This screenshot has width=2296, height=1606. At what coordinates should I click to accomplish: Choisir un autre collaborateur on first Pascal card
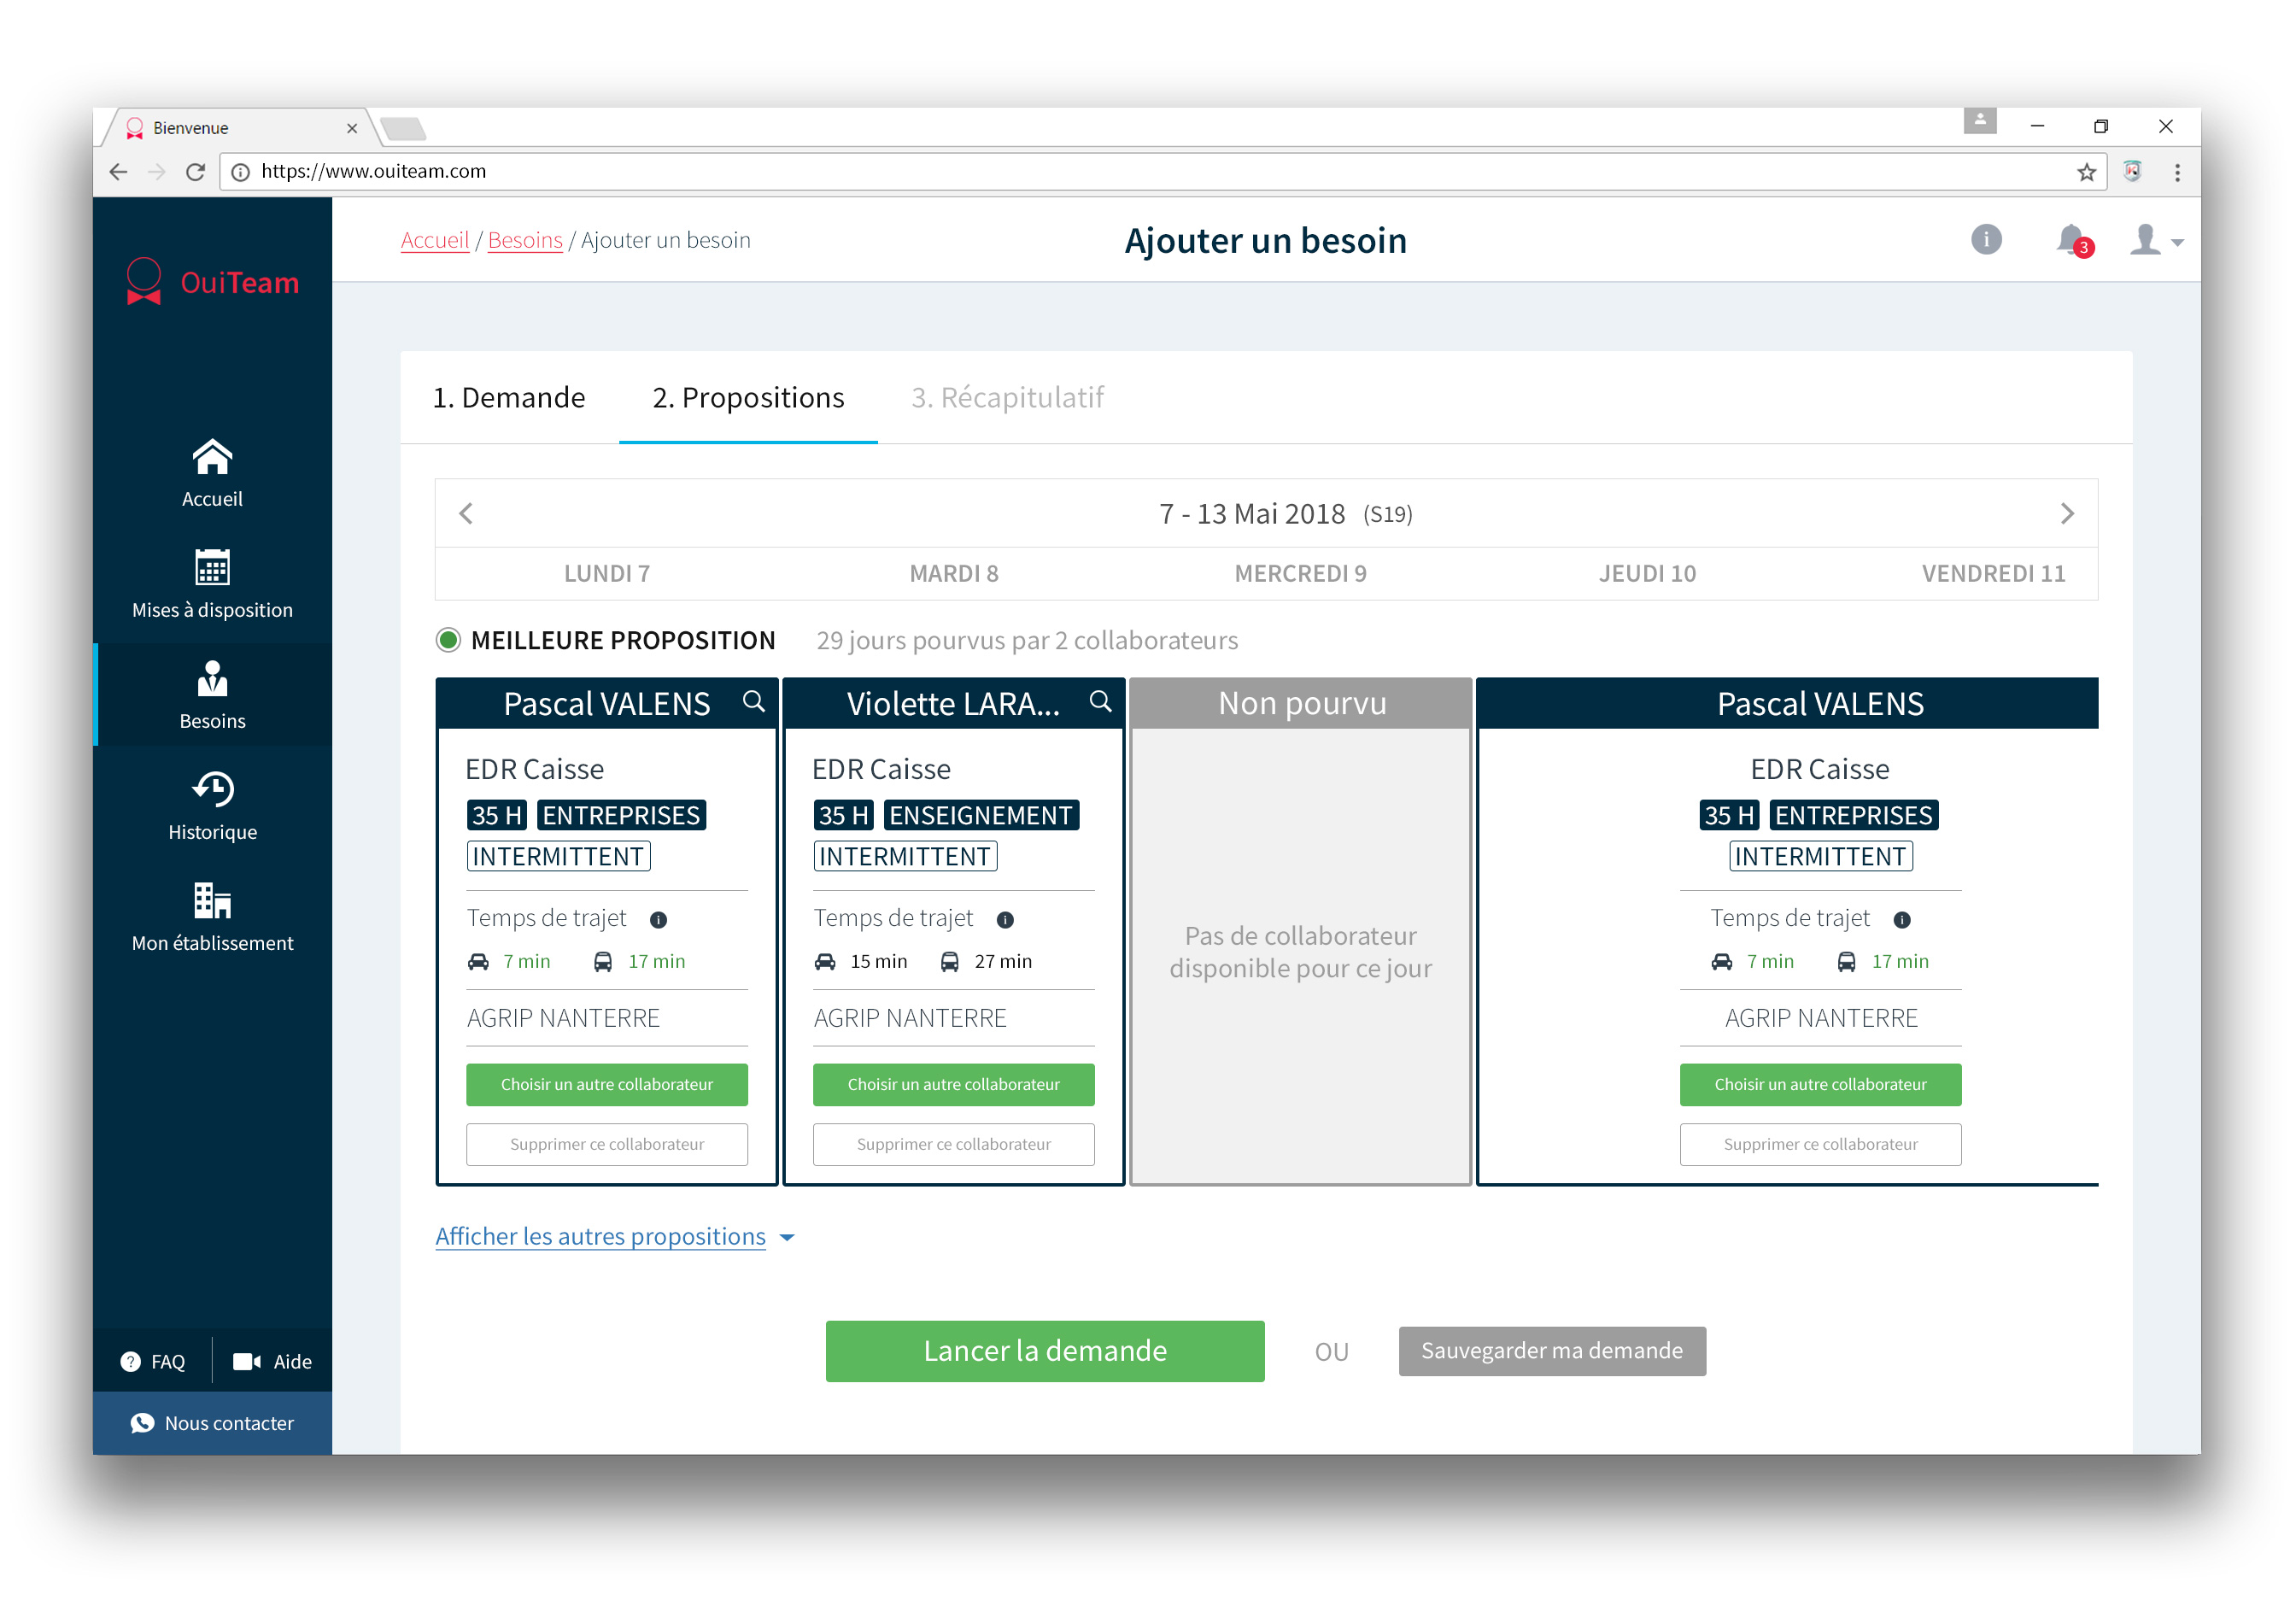607,1085
